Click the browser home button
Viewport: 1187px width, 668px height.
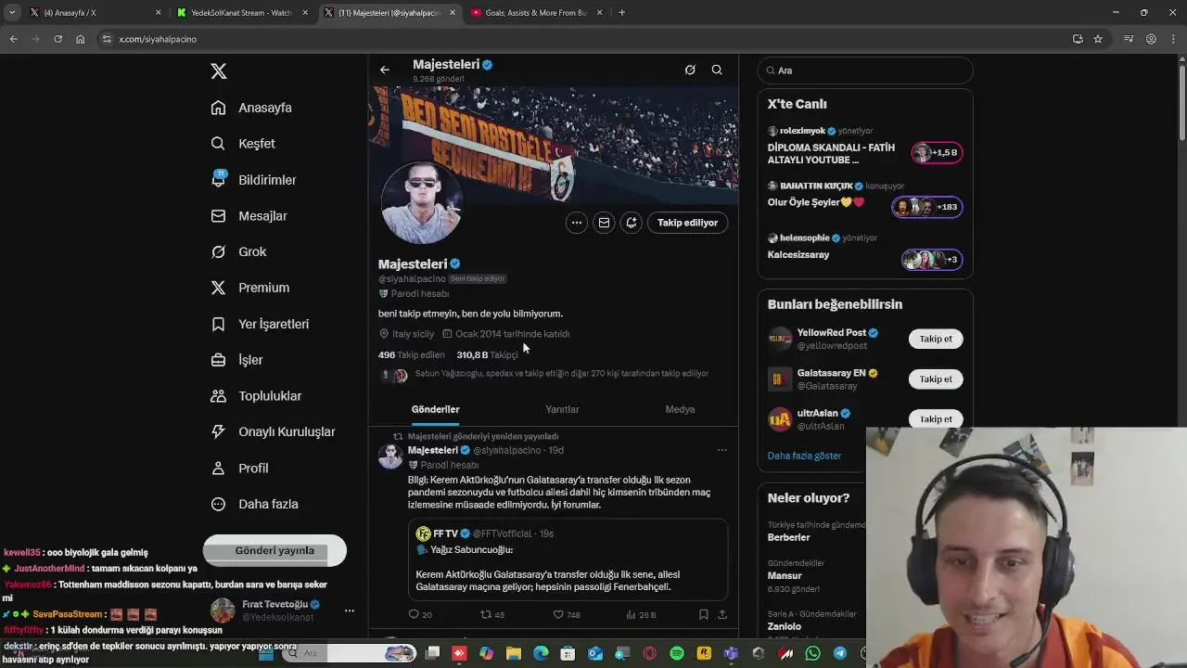81,39
